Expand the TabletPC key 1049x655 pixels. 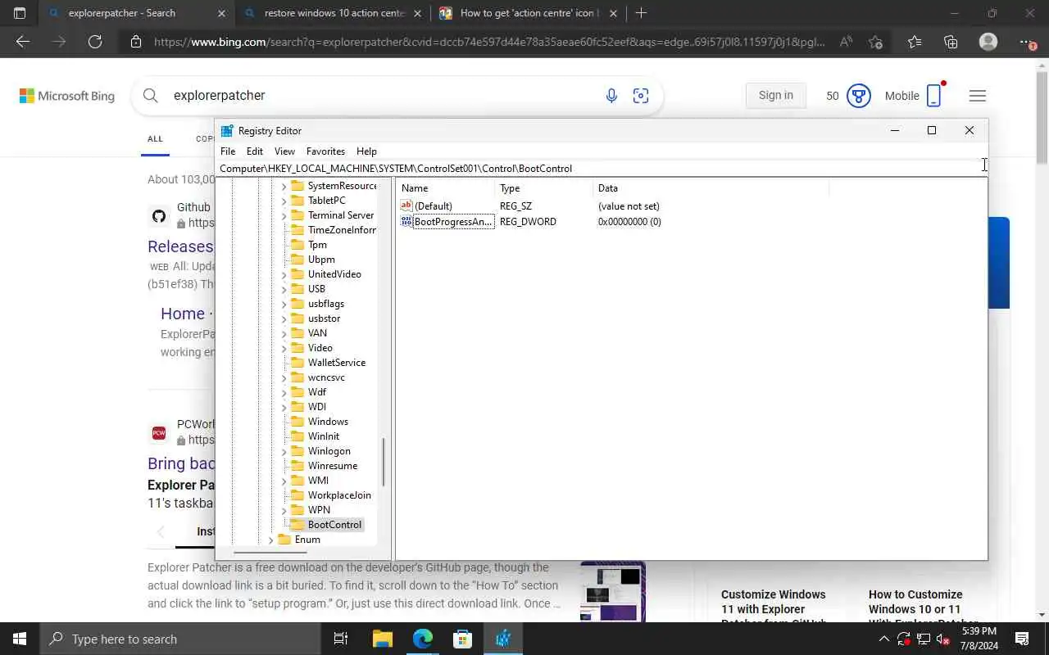click(x=284, y=201)
